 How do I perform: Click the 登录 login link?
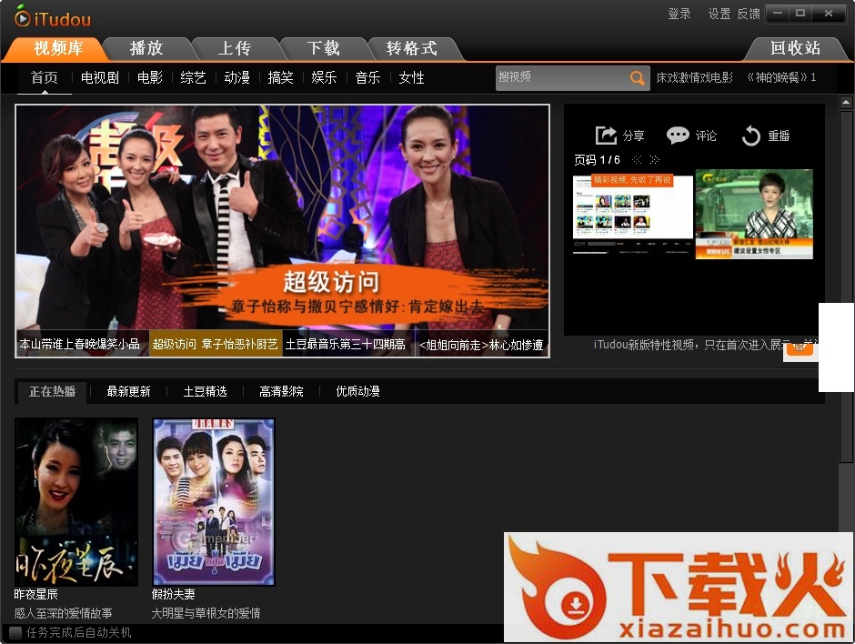679,14
